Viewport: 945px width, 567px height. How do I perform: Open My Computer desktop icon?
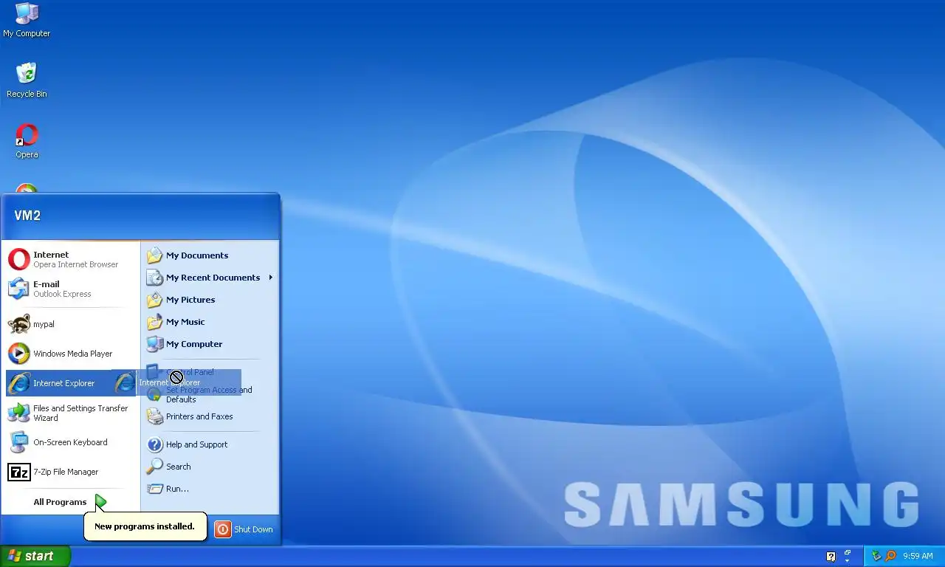click(x=27, y=21)
